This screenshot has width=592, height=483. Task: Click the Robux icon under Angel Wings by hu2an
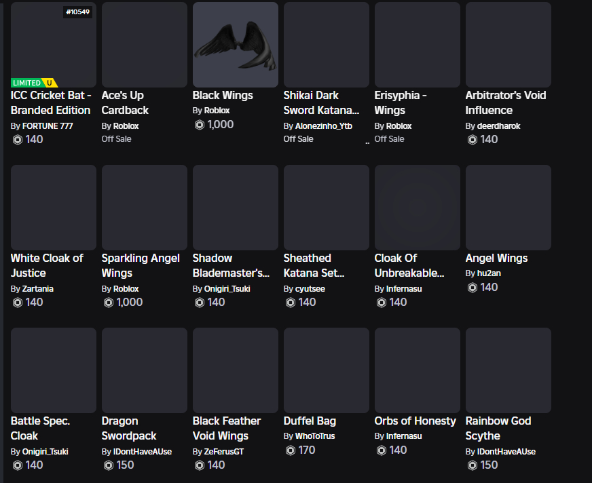(473, 288)
